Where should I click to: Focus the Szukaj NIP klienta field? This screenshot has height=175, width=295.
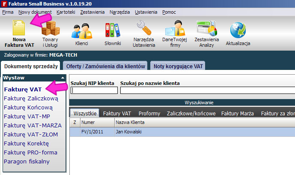pyautogui.click(x=94, y=91)
